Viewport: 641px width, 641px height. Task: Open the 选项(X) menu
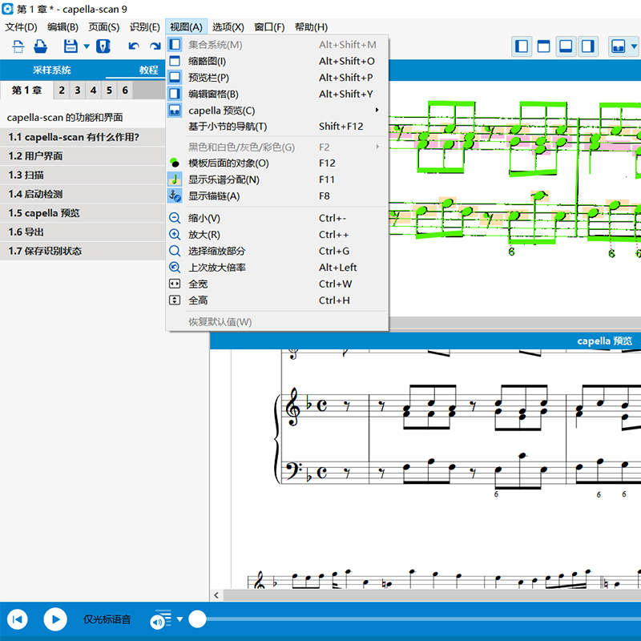tap(228, 27)
